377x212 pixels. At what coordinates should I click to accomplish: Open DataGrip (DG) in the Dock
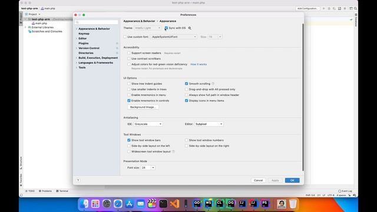coord(231,204)
